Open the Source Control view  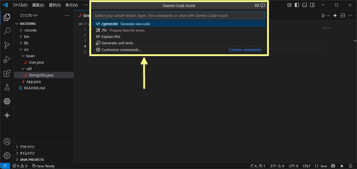(7, 45)
